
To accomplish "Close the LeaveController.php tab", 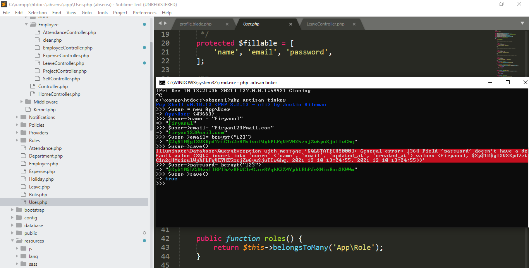I will (x=354, y=24).
